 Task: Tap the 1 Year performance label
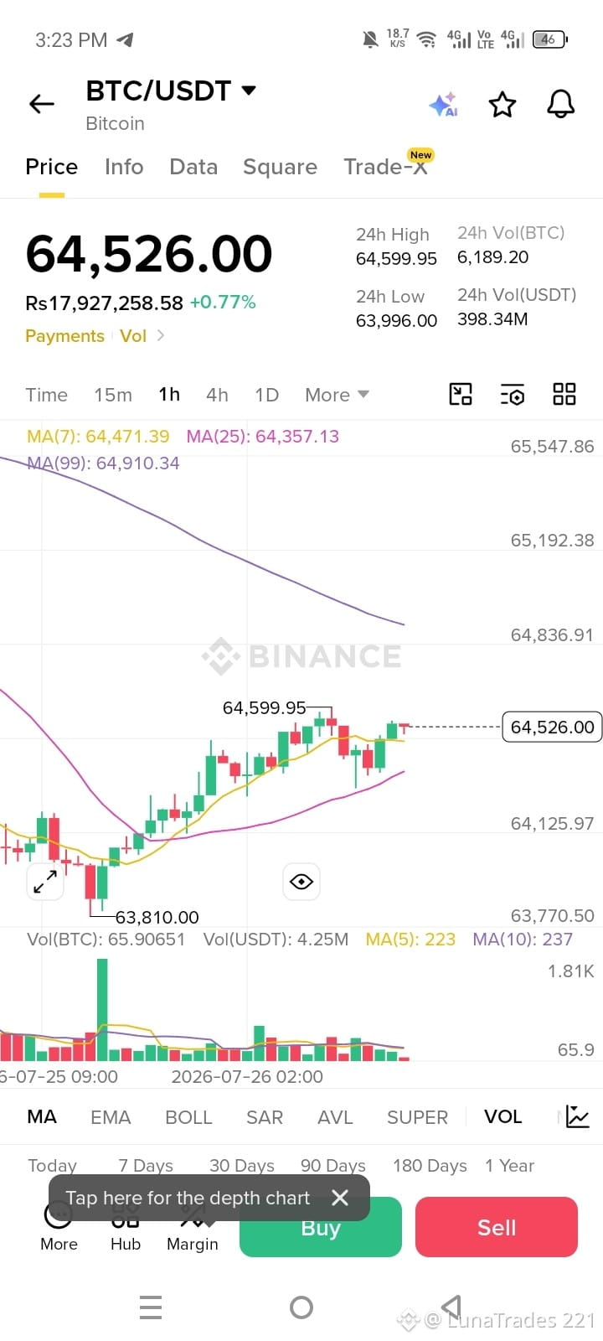tap(509, 1165)
